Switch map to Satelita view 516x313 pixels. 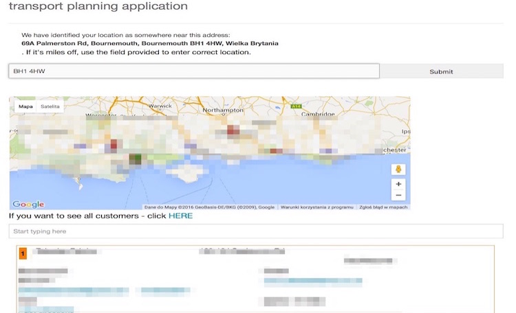point(50,106)
